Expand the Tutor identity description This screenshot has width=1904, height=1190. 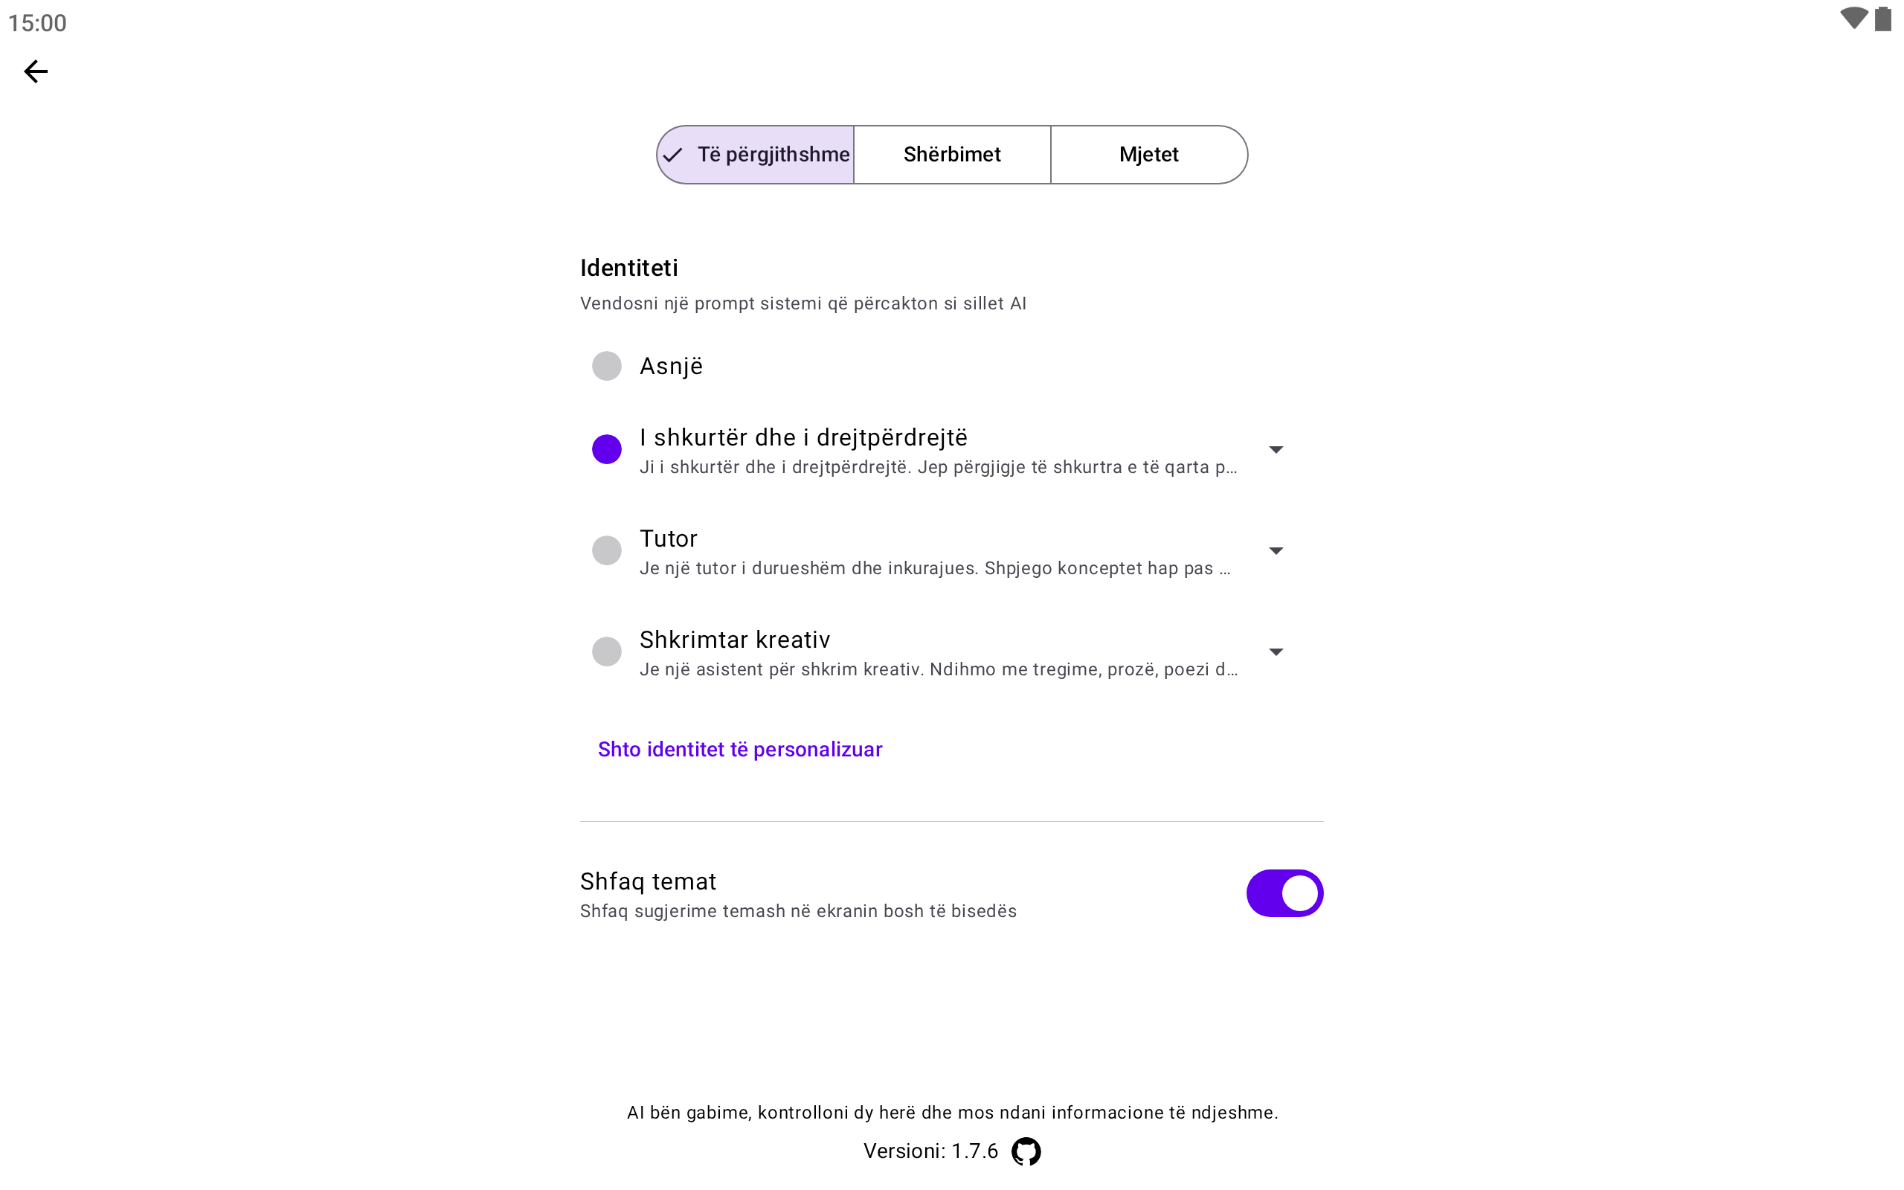click(1276, 551)
